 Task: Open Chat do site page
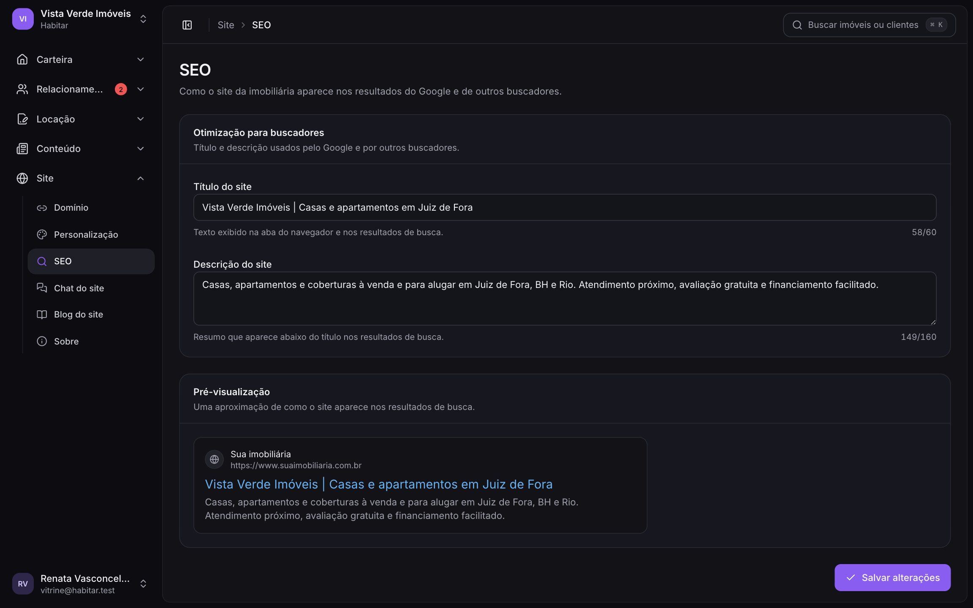(x=91, y=288)
